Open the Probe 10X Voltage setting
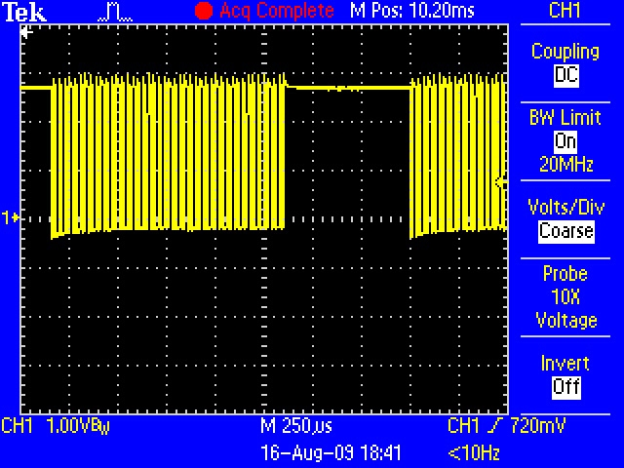The width and height of the screenshot is (624, 468). (565, 297)
